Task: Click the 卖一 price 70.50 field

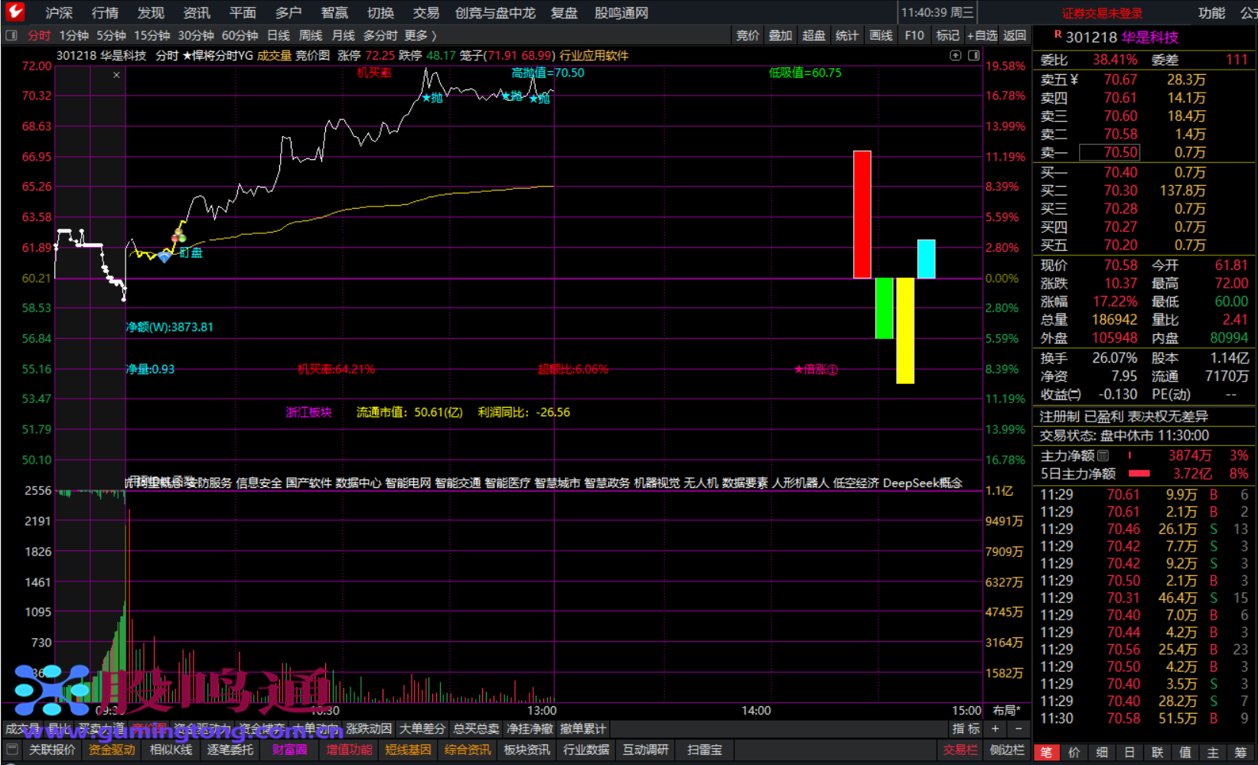Action: click(1110, 152)
